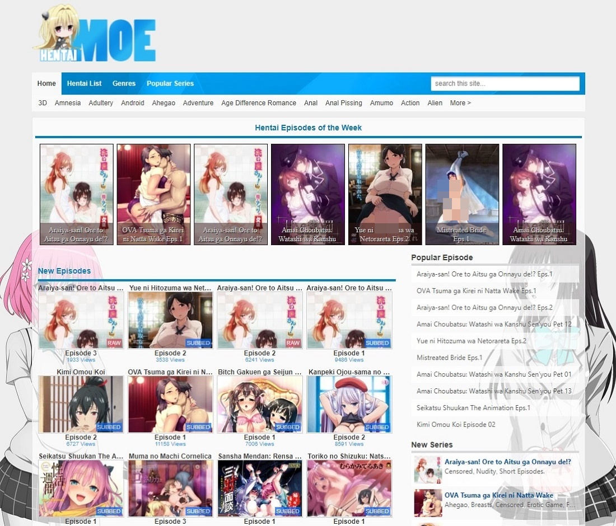Image resolution: width=616 pixels, height=526 pixels.
Task: Click into the 'search this site' field
Action: [x=505, y=83]
